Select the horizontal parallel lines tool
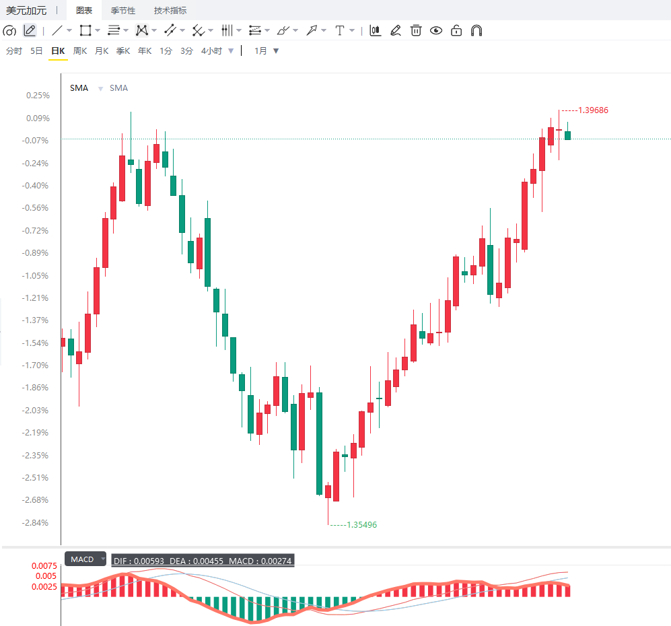The image size is (671, 626). pyautogui.click(x=113, y=31)
